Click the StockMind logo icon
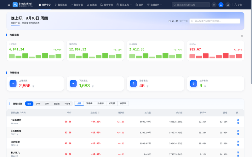Viewport: 252px width, 157px height. coord(15,5)
